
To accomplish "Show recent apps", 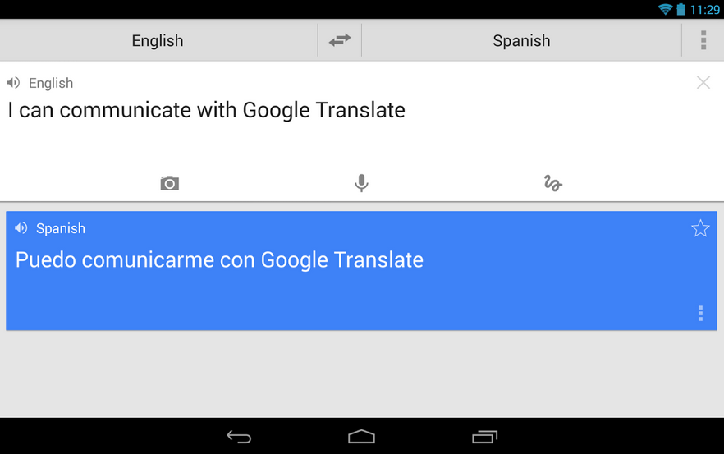I will [484, 437].
